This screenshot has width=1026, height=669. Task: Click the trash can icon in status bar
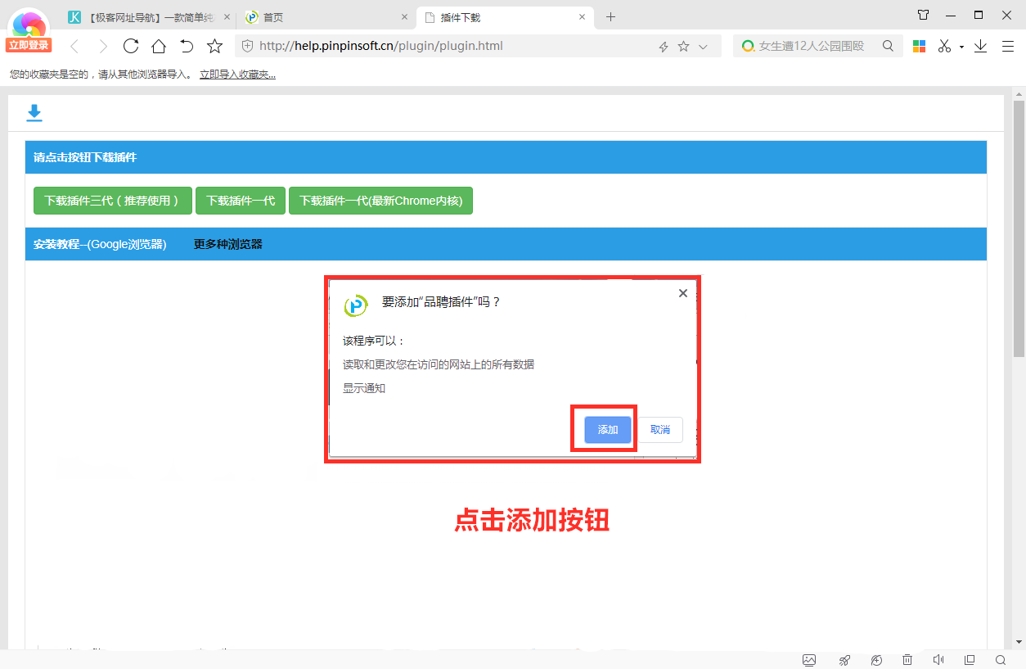907,660
